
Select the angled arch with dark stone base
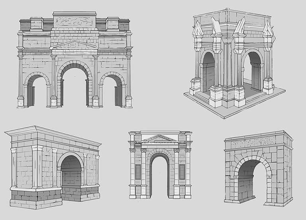point(53,167)
